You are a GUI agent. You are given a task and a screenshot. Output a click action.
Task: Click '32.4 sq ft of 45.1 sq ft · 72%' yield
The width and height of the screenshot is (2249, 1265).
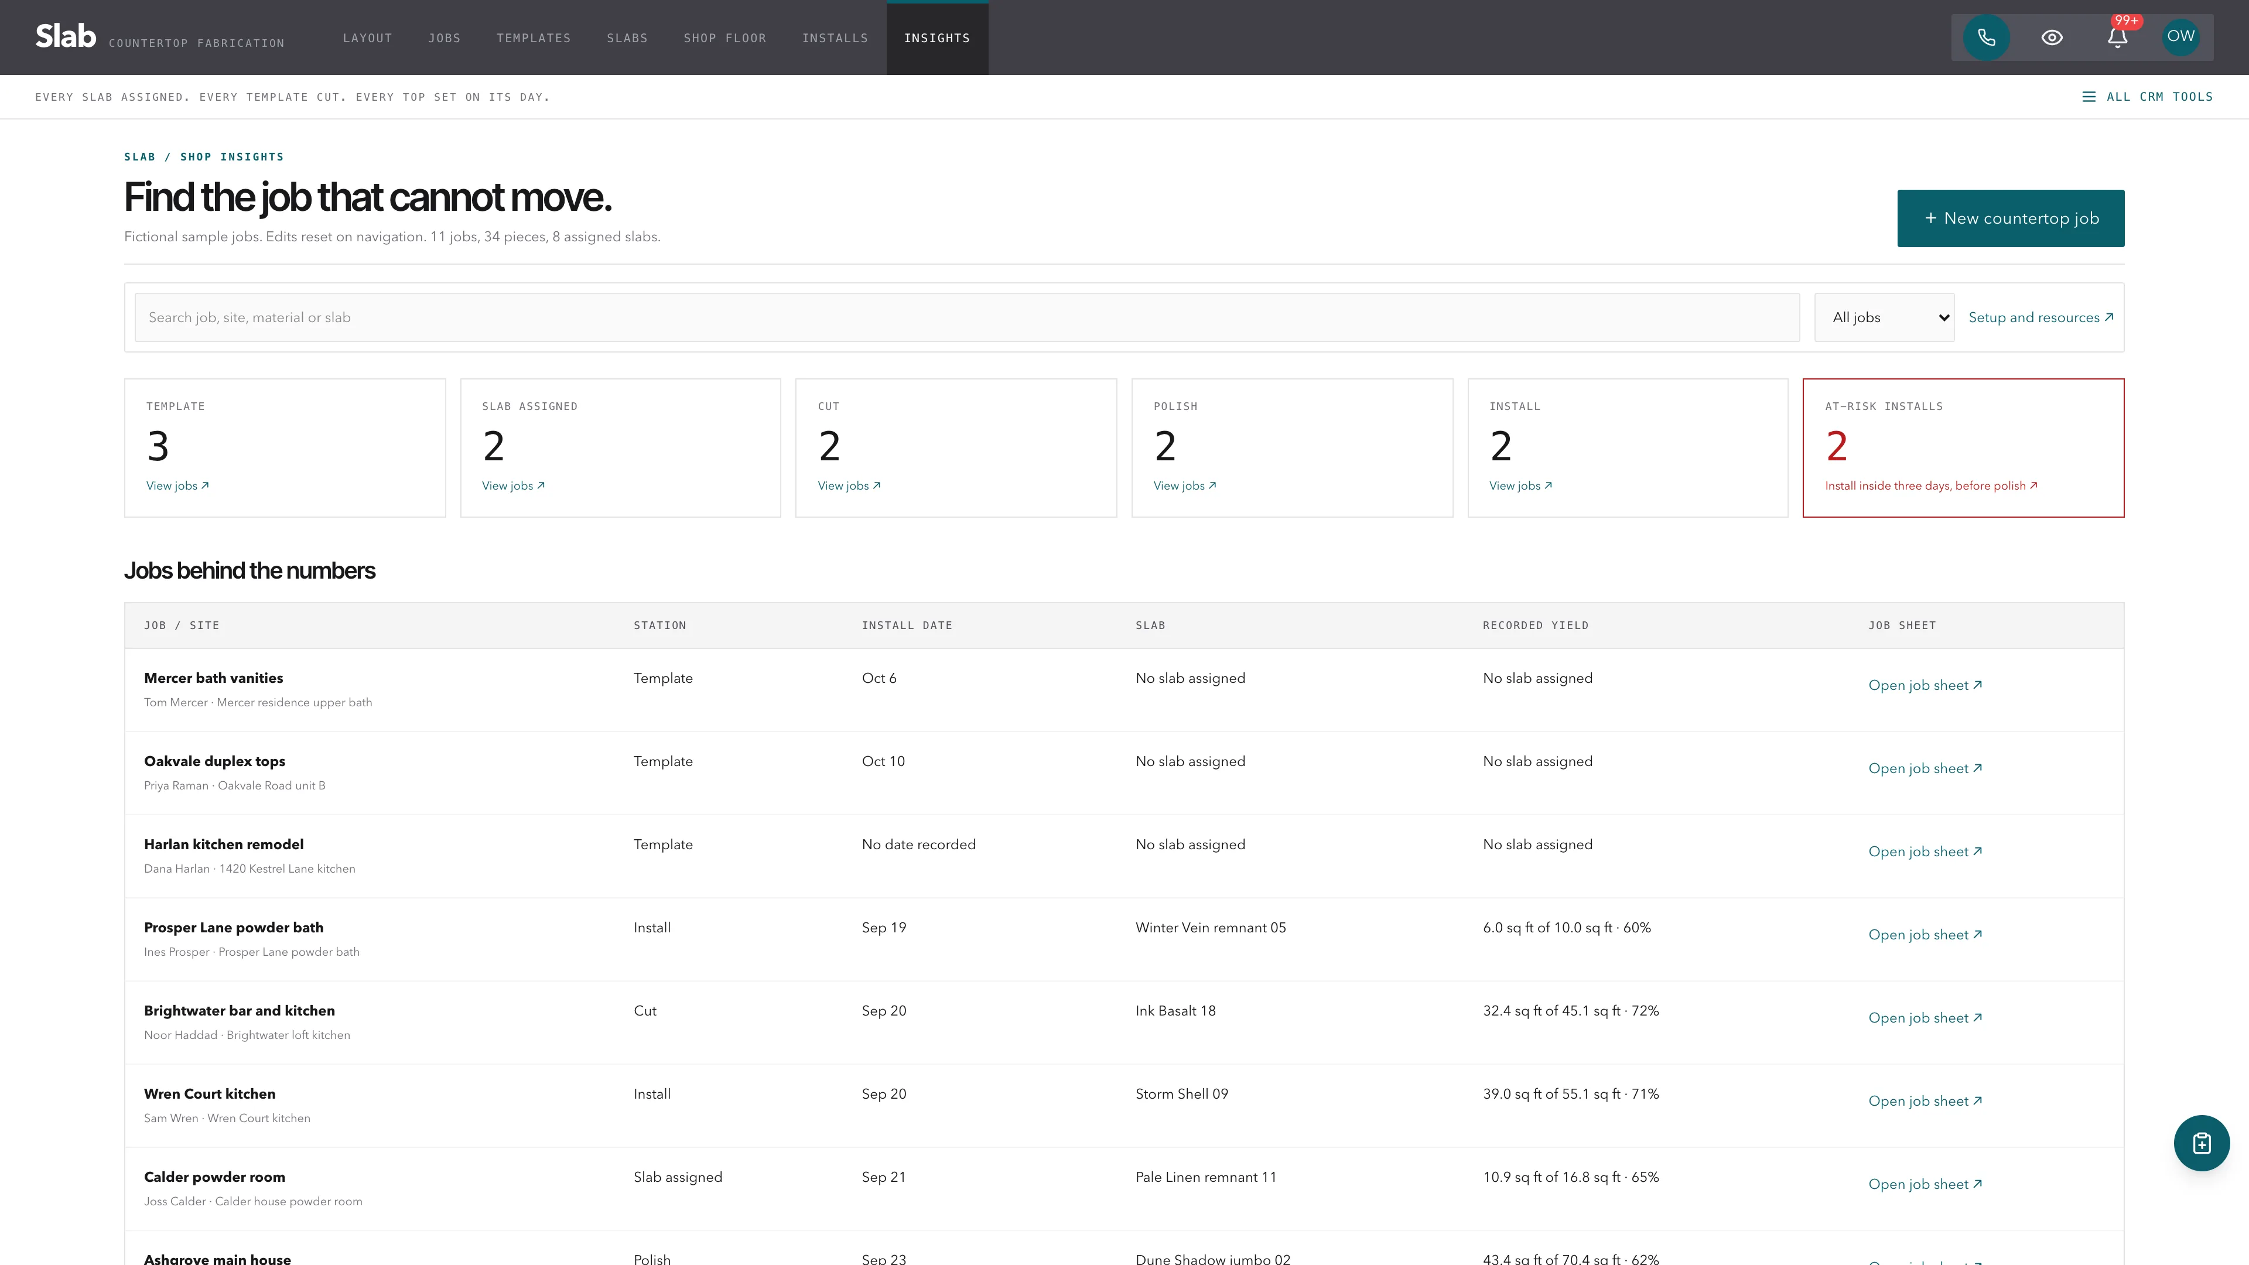click(1571, 1011)
